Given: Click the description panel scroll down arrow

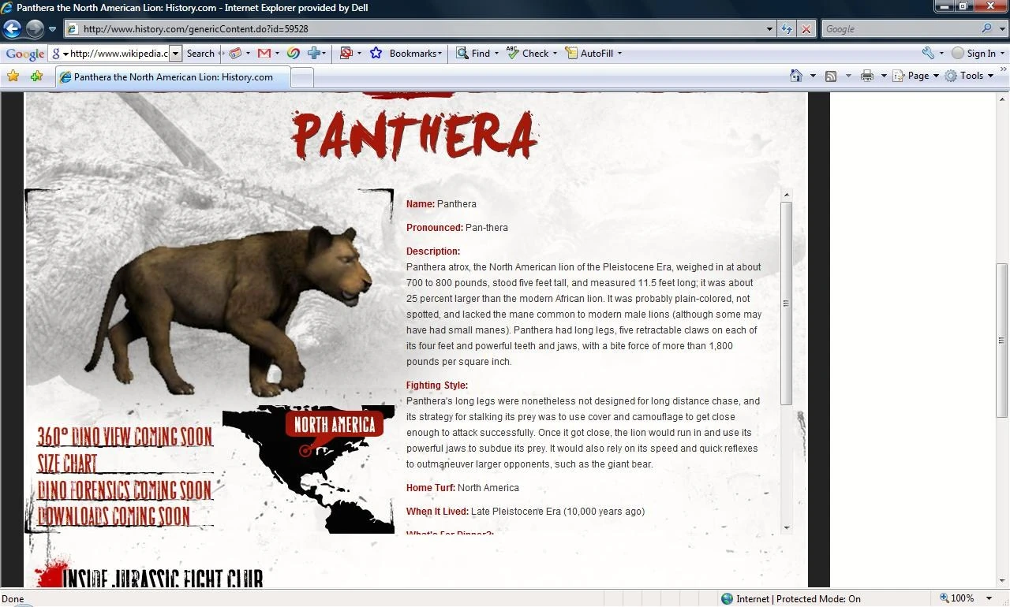Looking at the screenshot, I should [x=786, y=527].
